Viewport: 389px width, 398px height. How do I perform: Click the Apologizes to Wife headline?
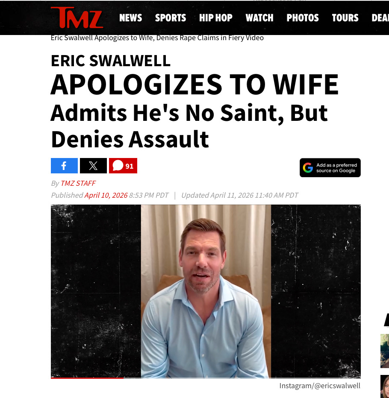coord(194,85)
